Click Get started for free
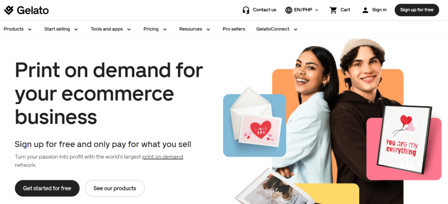Image resolution: width=448 pixels, height=204 pixels. tap(47, 188)
